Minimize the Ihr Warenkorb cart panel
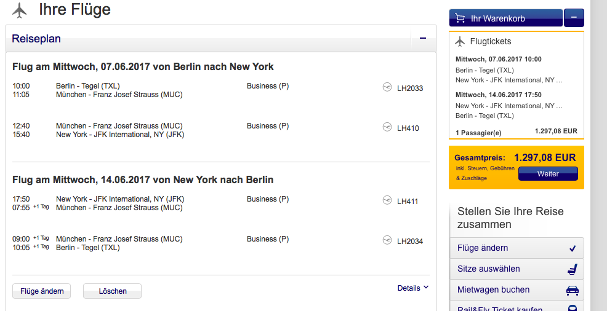 click(574, 18)
